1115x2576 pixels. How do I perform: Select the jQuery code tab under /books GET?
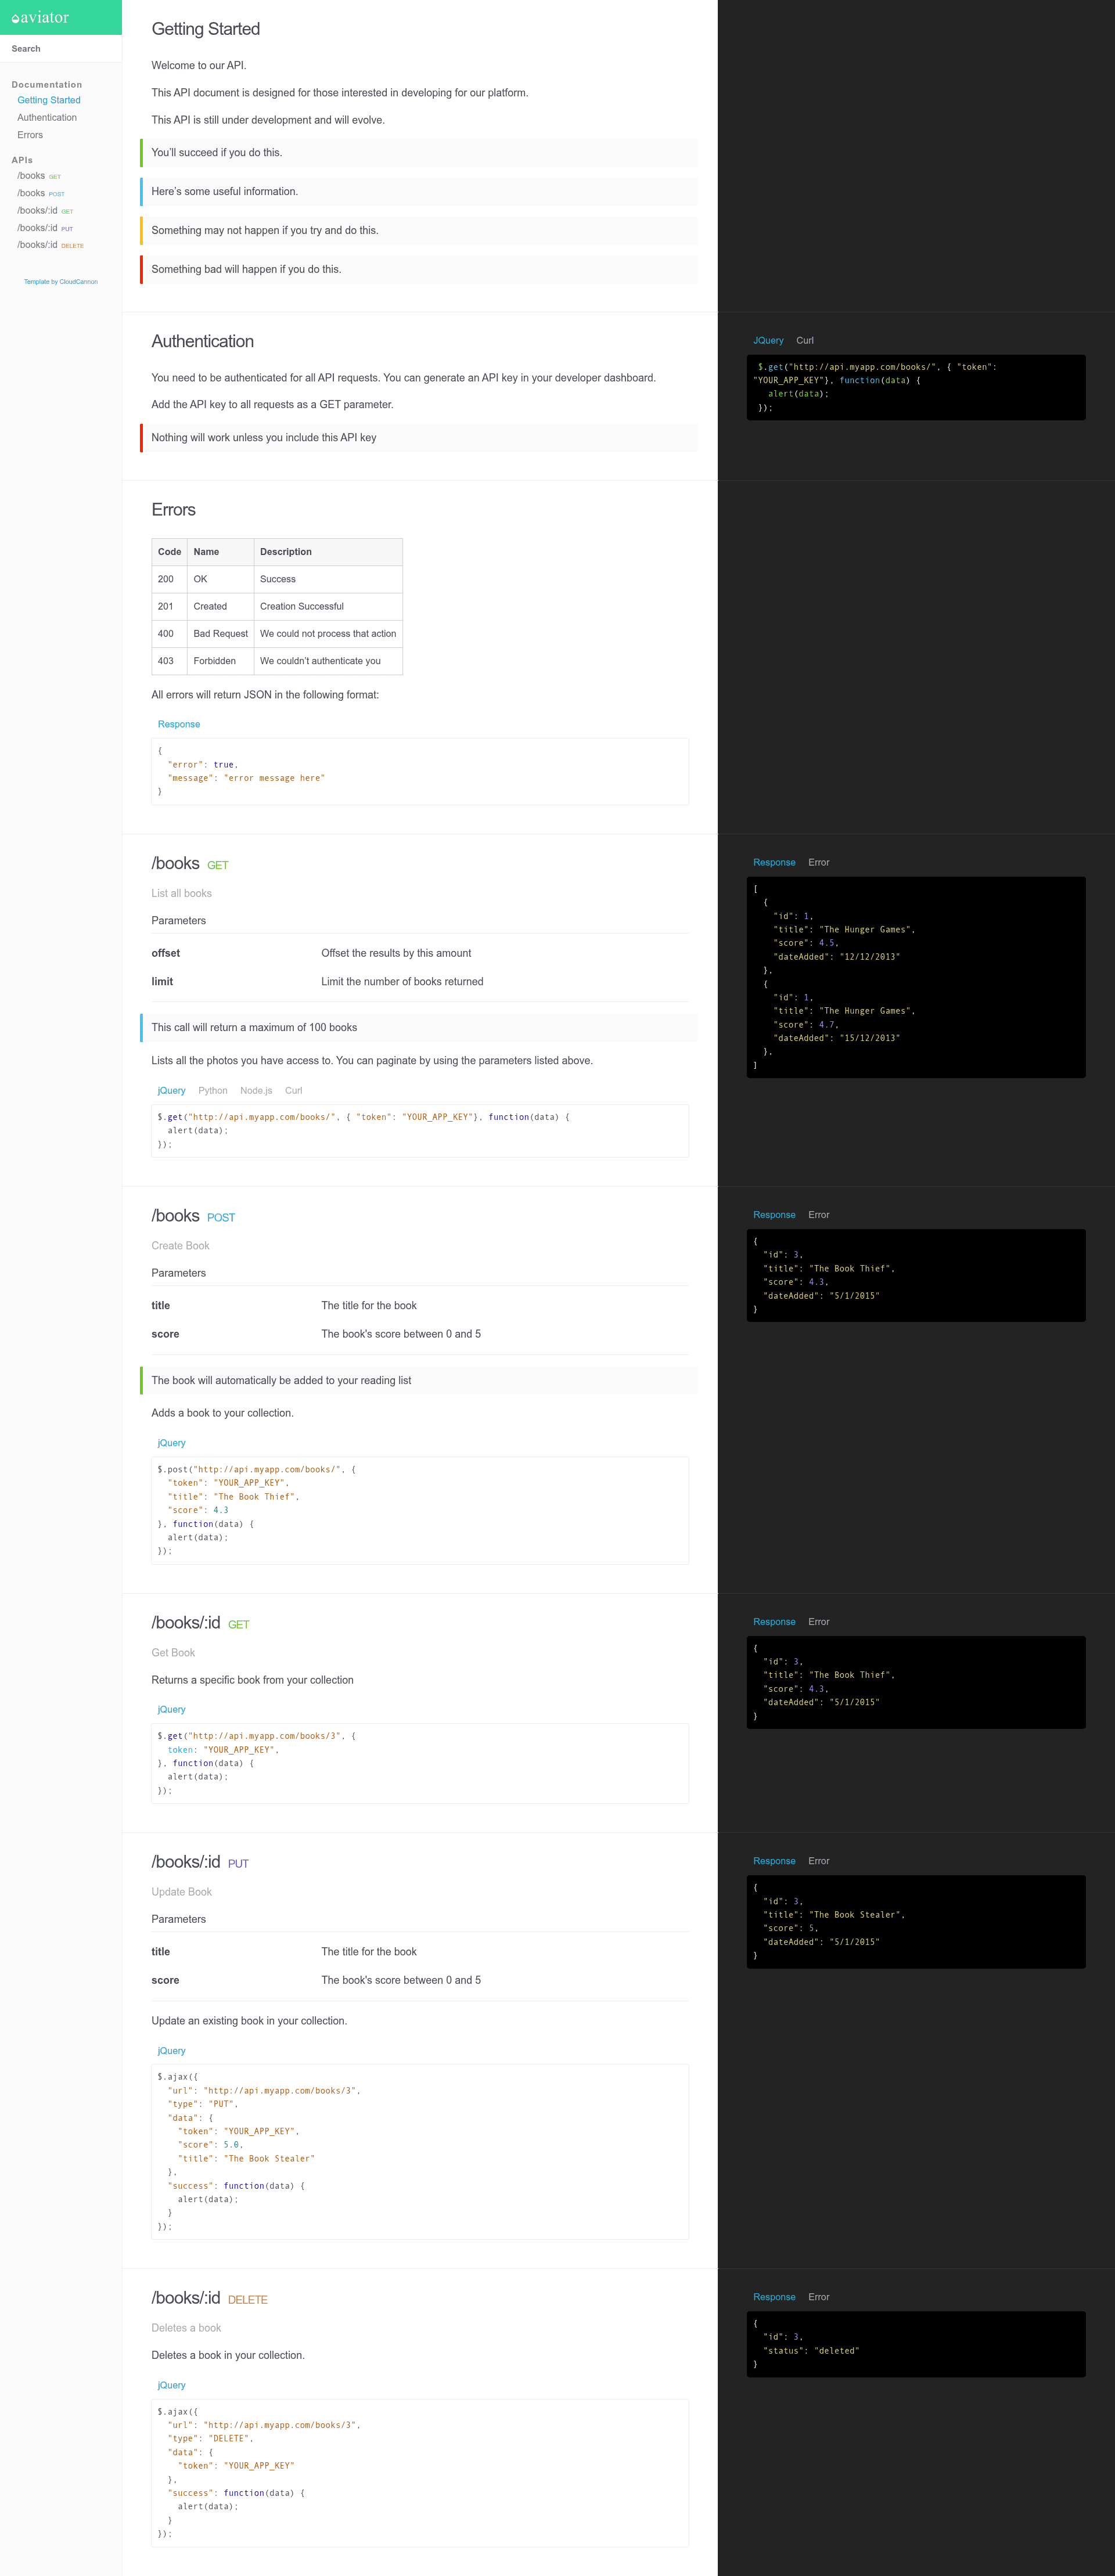pyautogui.click(x=171, y=1091)
